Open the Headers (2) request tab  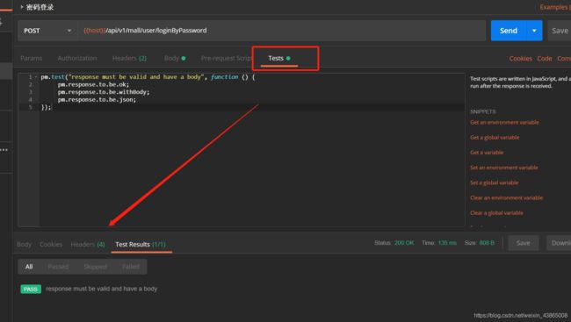click(x=129, y=58)
